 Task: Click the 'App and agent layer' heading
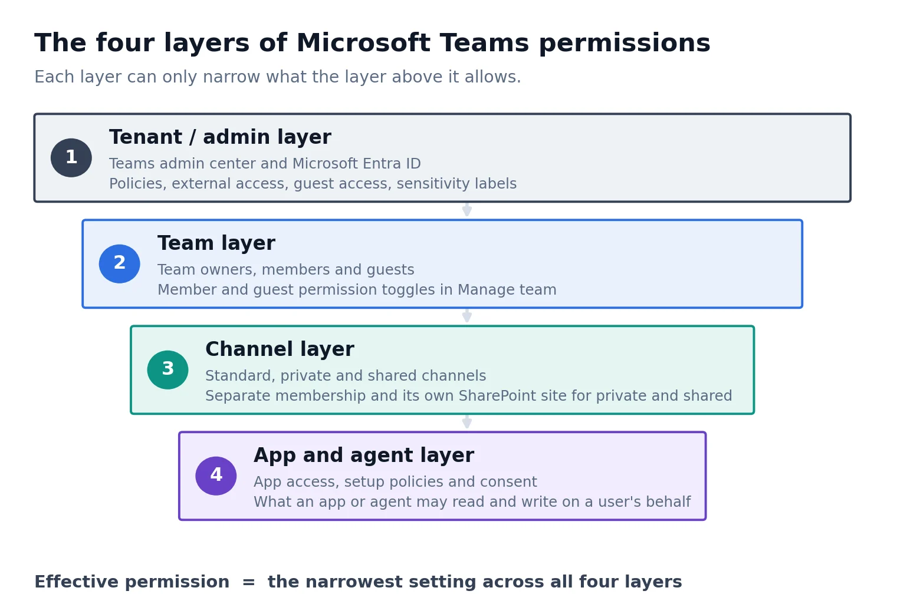364,455
